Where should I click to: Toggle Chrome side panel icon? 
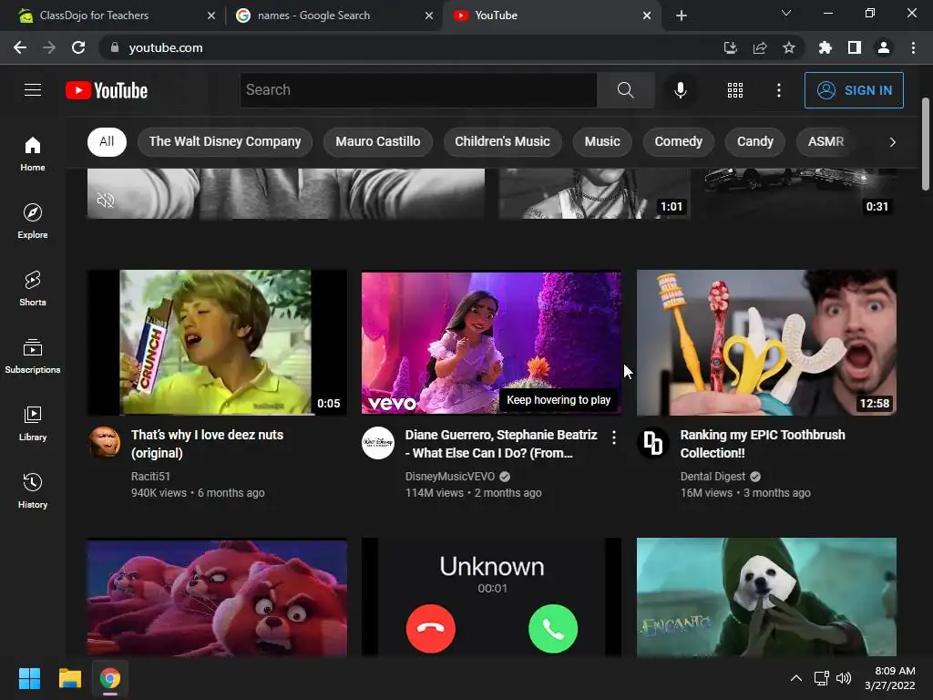pos(854,47)
